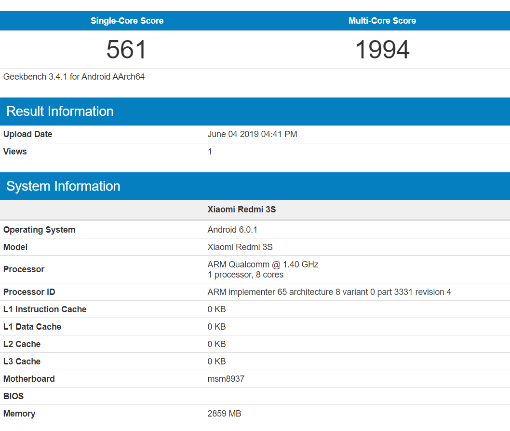The width and height of the screenshot is (510, 431).
Task: Select the L1 Data Cache 0 KB value
Action: click(216, 326)
